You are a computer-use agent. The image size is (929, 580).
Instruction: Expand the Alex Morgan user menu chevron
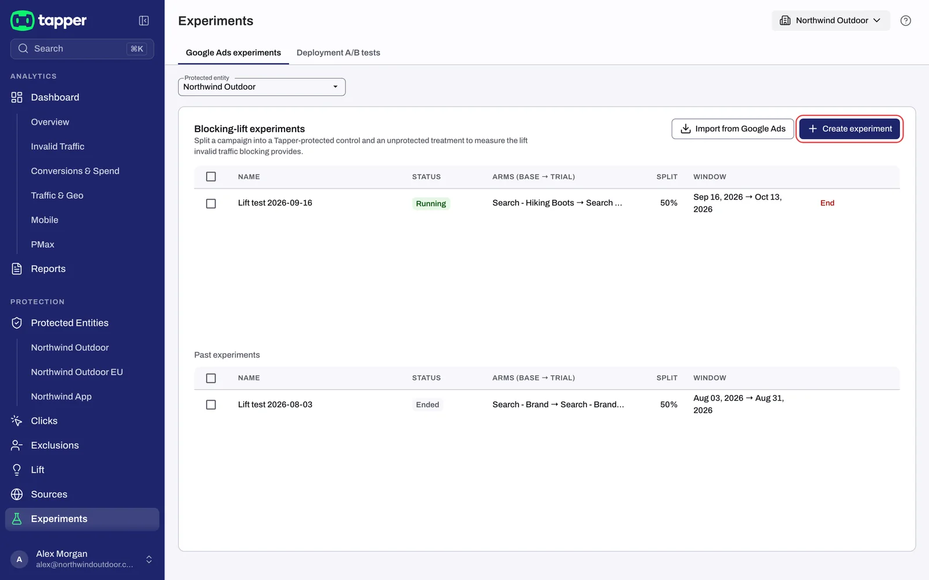(149, 559)
